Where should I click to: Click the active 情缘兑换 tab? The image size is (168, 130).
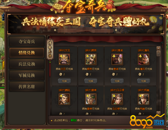pyautogui.click(x=27, y=53)
